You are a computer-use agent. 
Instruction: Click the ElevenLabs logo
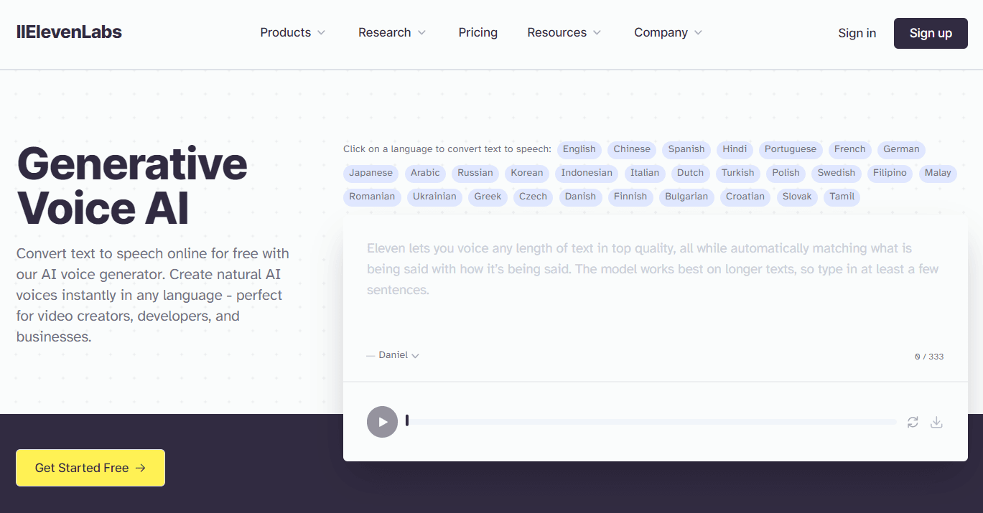(69, 32)
